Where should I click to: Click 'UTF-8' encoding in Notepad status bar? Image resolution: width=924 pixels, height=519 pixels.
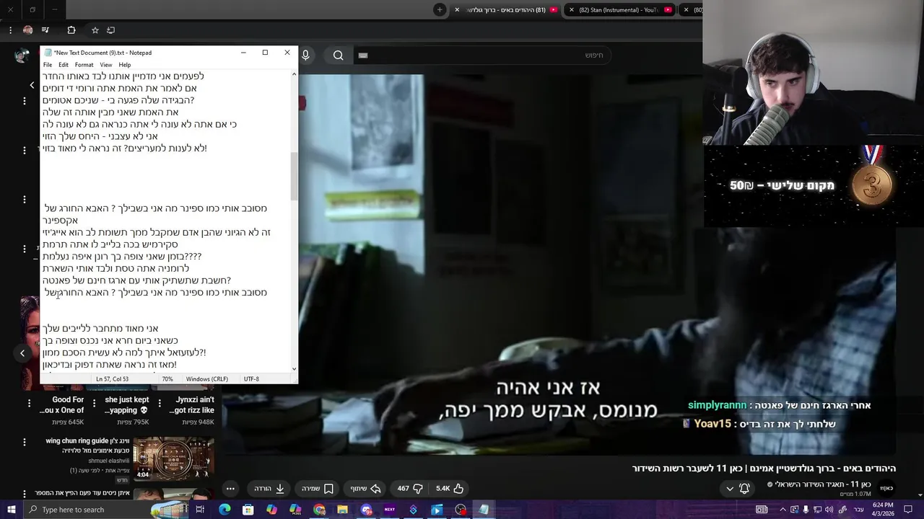pos(251,379)
